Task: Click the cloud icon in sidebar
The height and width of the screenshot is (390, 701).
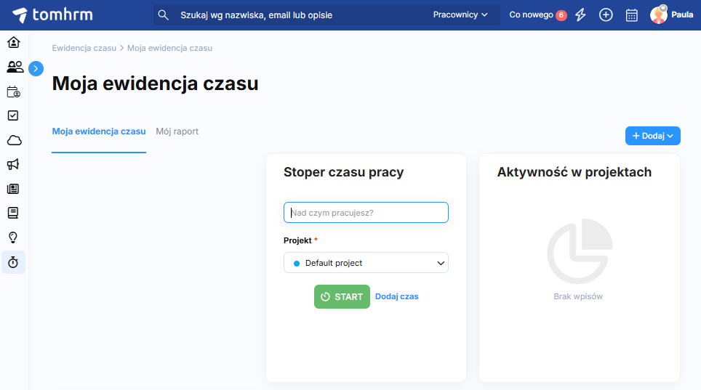Action: tap(13, 140)
